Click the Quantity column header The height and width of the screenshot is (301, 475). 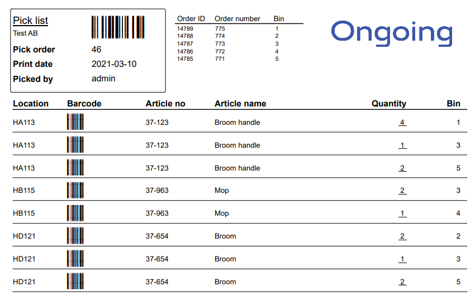pos(389,104)
